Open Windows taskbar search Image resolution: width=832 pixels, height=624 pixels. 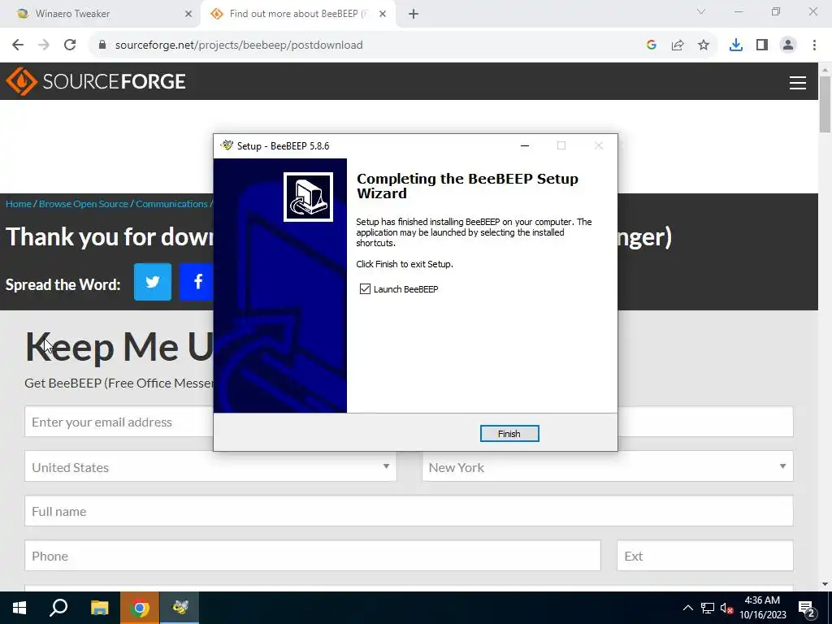tap(58, 608)
